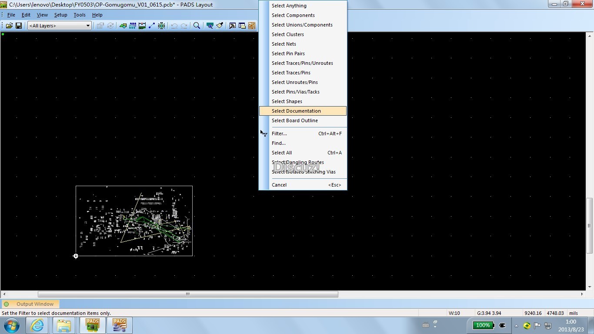Screen dimensions: 594x334
Task: Show hidden system tray icons
Action: [x=516, y=326]
